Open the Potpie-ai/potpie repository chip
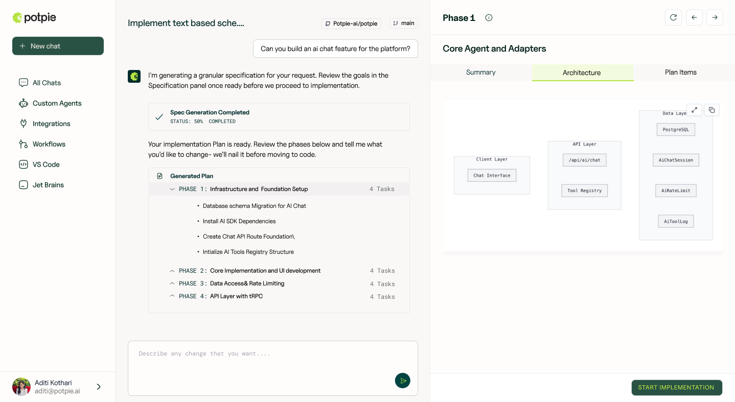 [351, 23]
